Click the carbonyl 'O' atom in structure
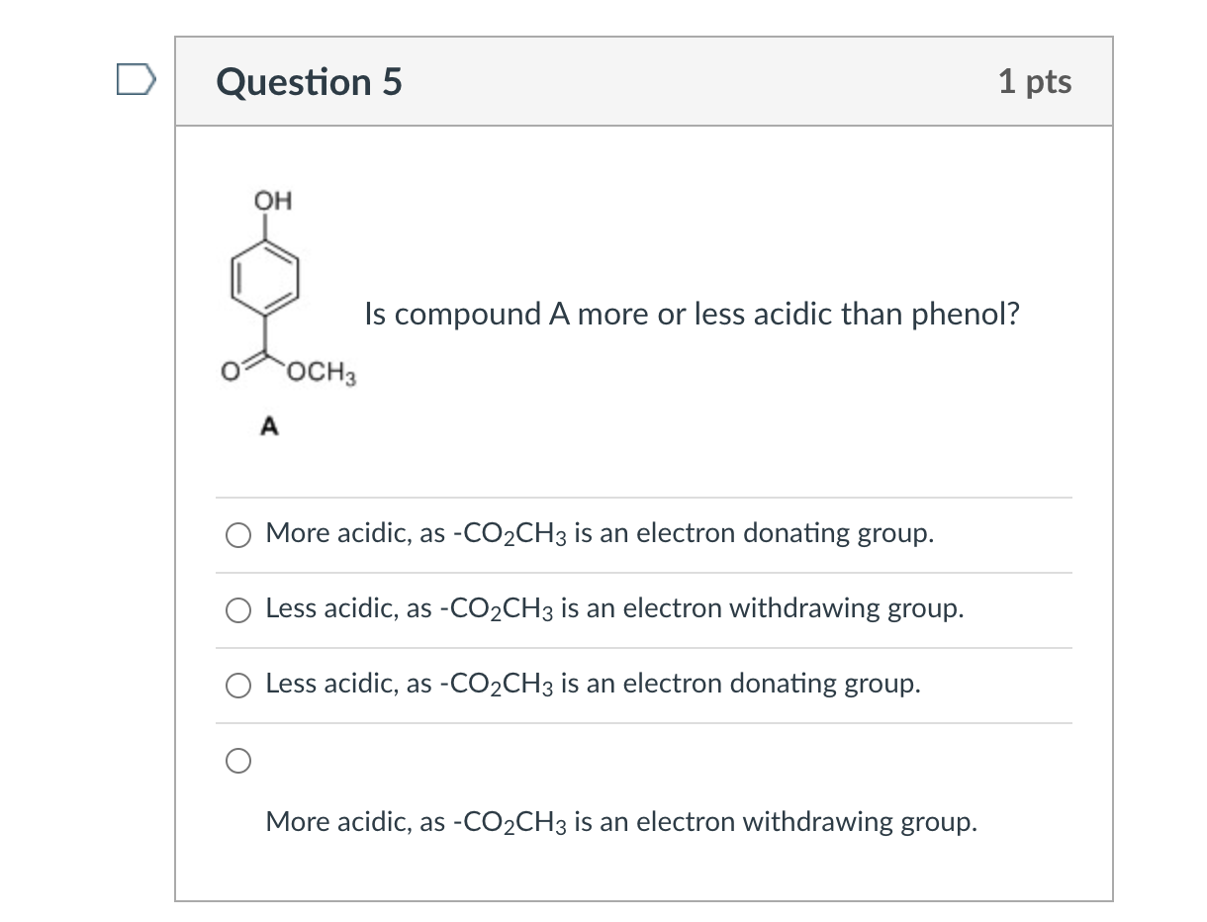The width and height of the screenshot is (1207, 922). [x=228, y=375]
